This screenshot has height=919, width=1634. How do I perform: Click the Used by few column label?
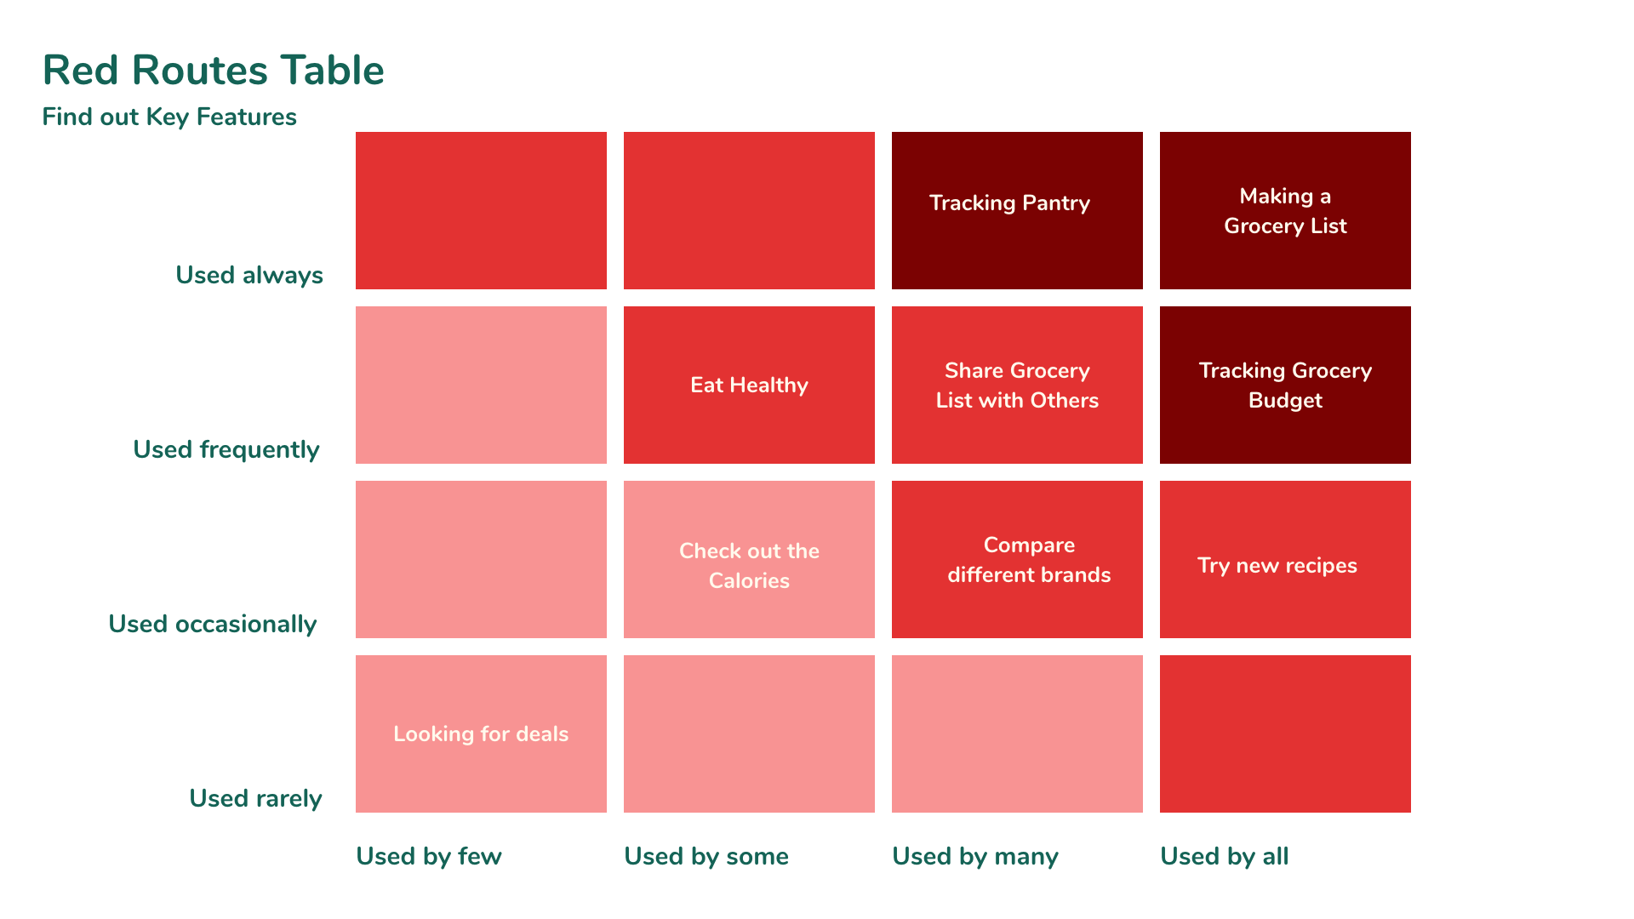(x=429, y=856)
